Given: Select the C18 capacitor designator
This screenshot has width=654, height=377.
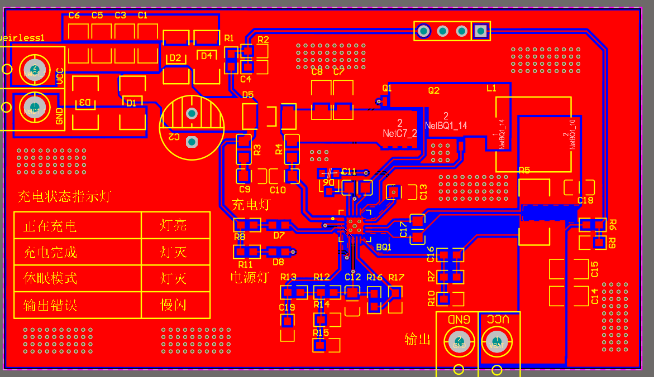Looking at the screenshot, I should click(585, 200).
